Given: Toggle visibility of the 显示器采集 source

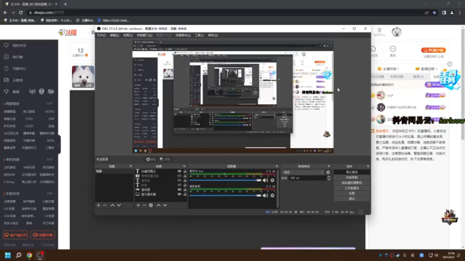Looking at the screenshot, I should coord(179,194).
